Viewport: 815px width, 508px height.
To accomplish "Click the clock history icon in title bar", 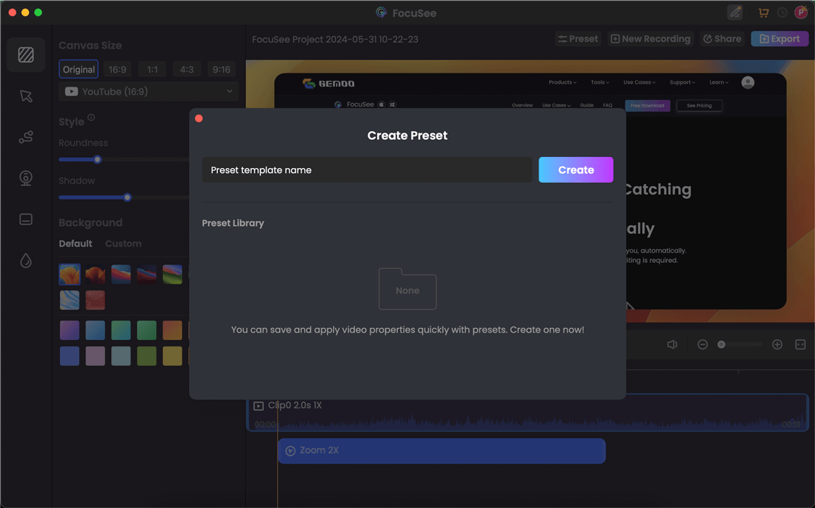I will tap(782, 13).
